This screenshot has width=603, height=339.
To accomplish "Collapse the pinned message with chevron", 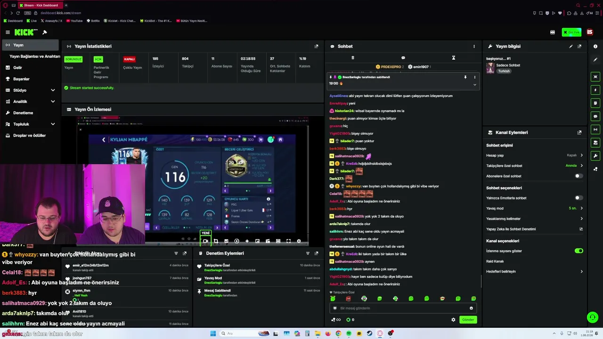I will (x=474, y=85).
